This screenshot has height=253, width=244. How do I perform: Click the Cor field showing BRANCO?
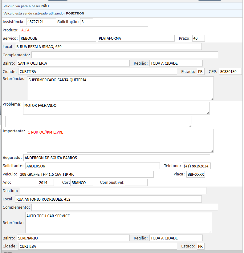point(82,183)
